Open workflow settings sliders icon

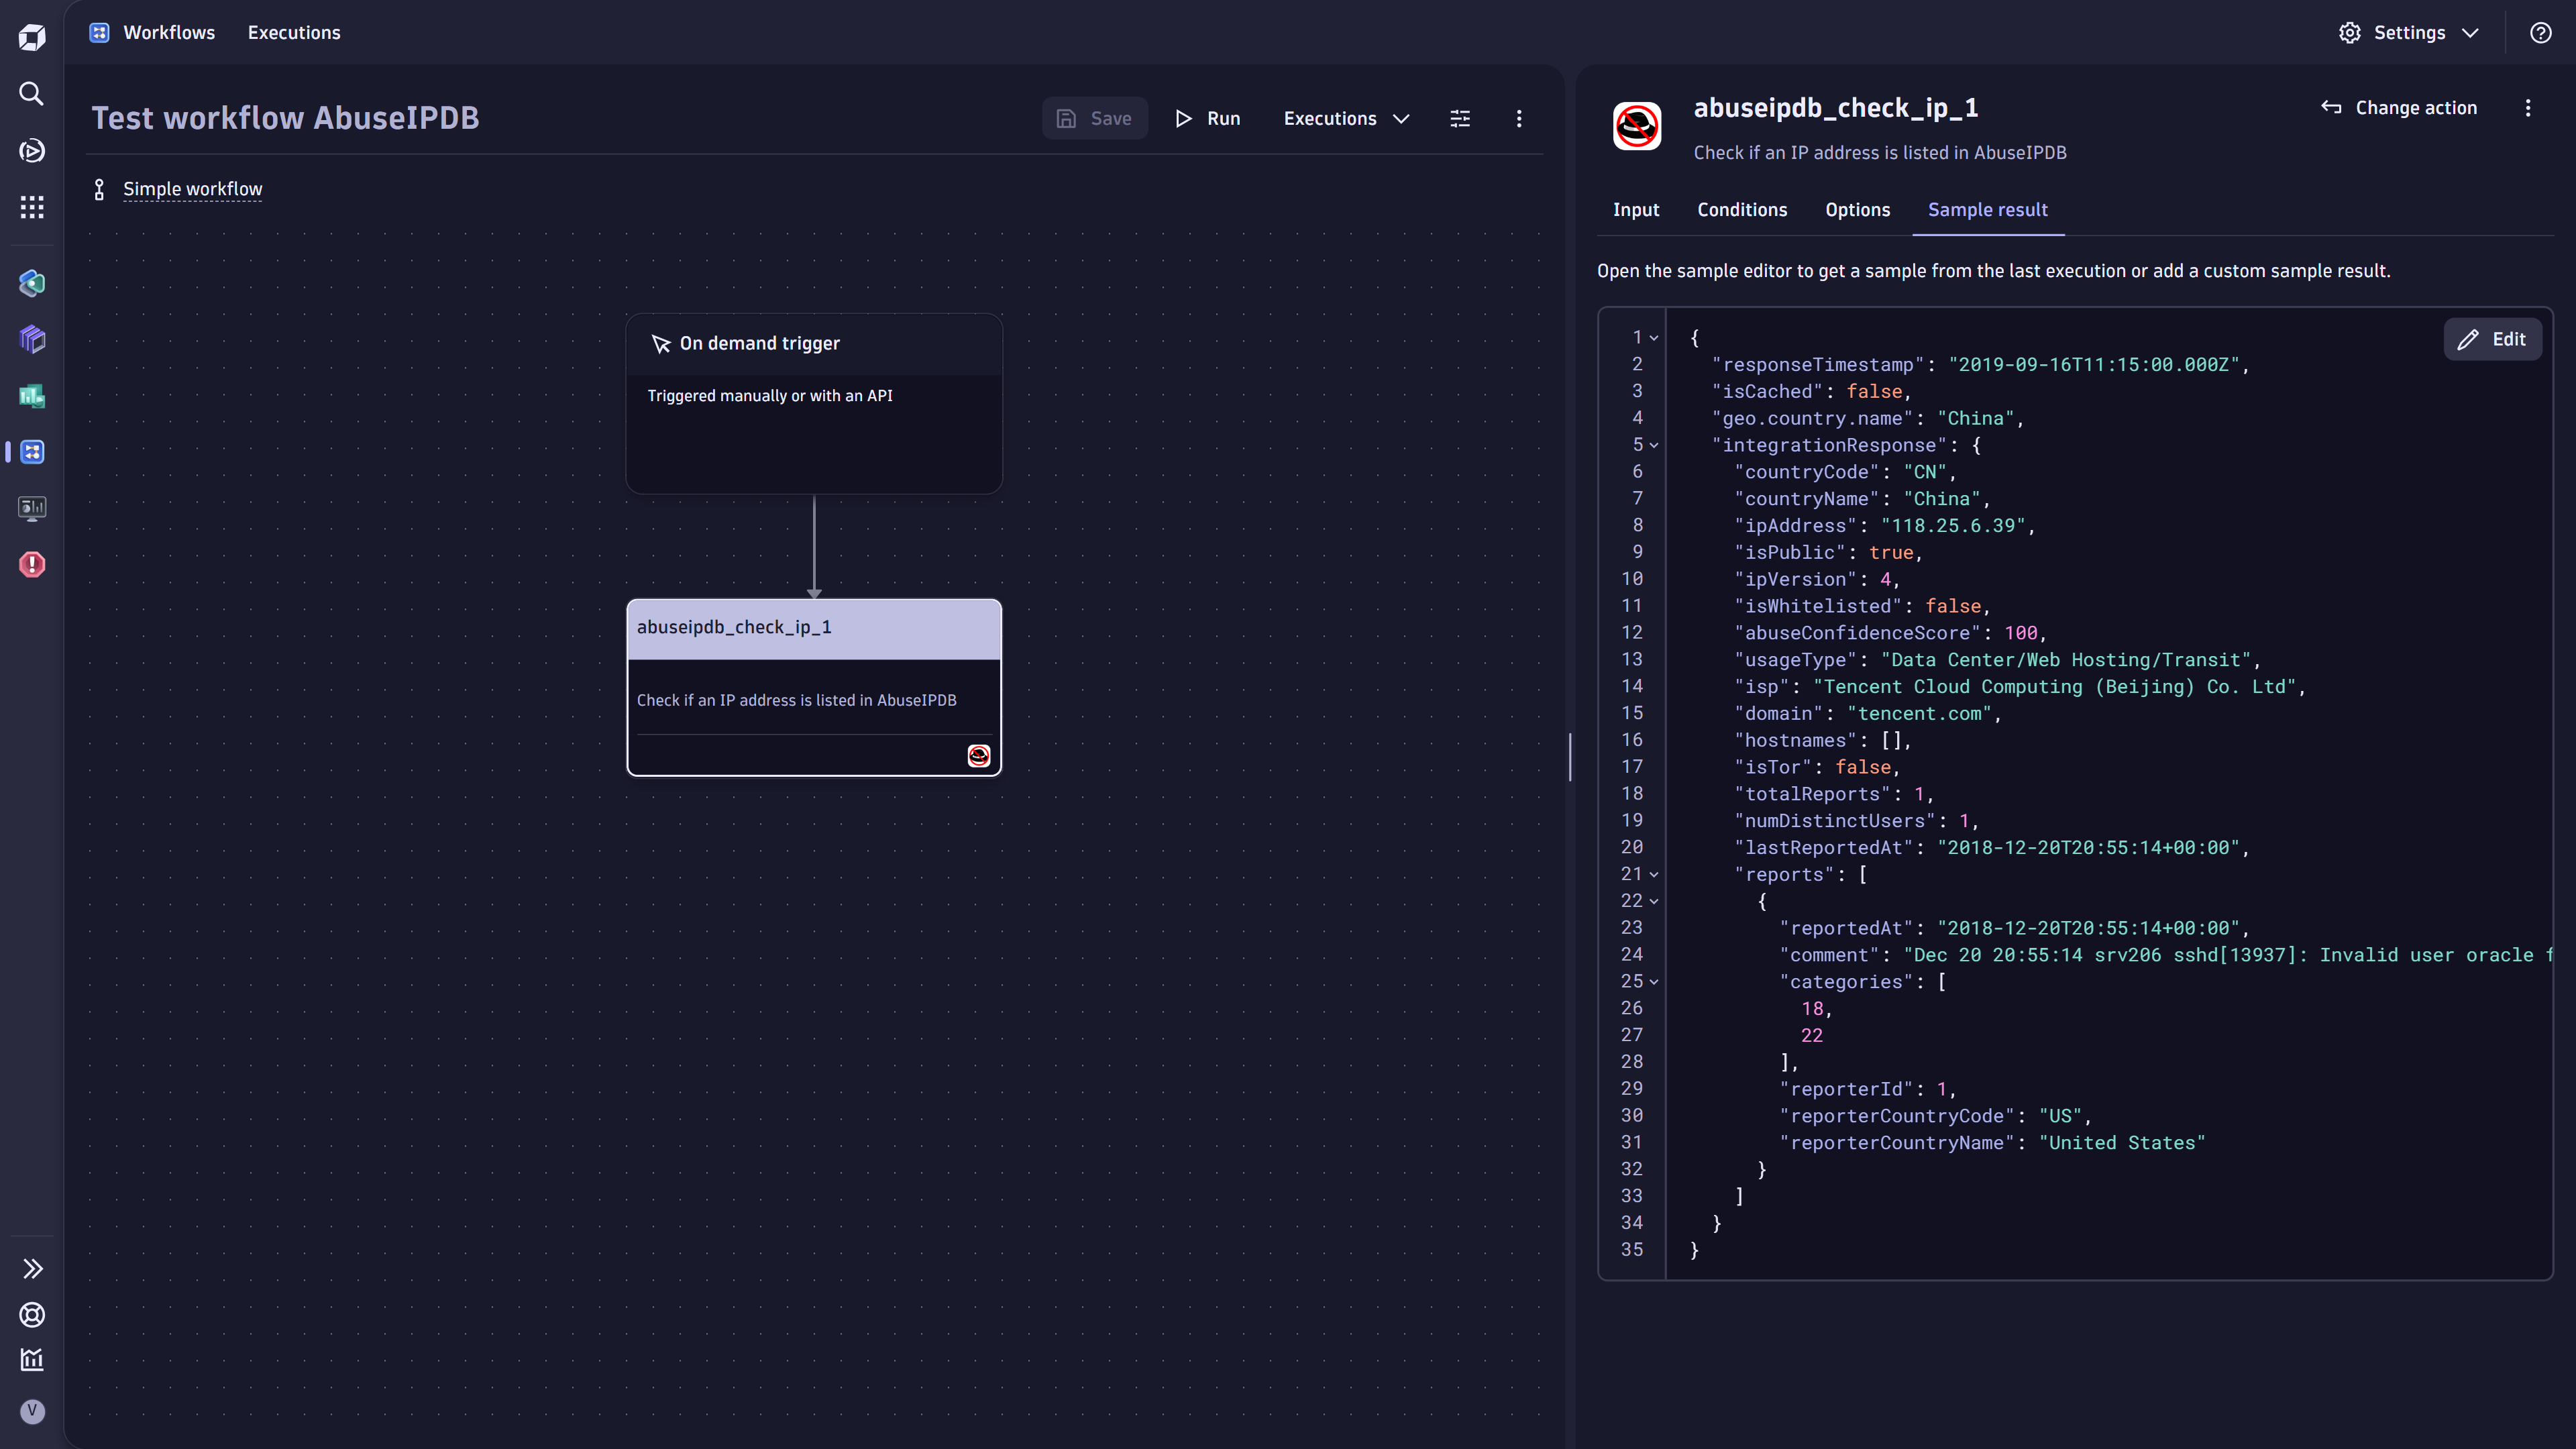pyautogui.click(x=1460, y=118)
